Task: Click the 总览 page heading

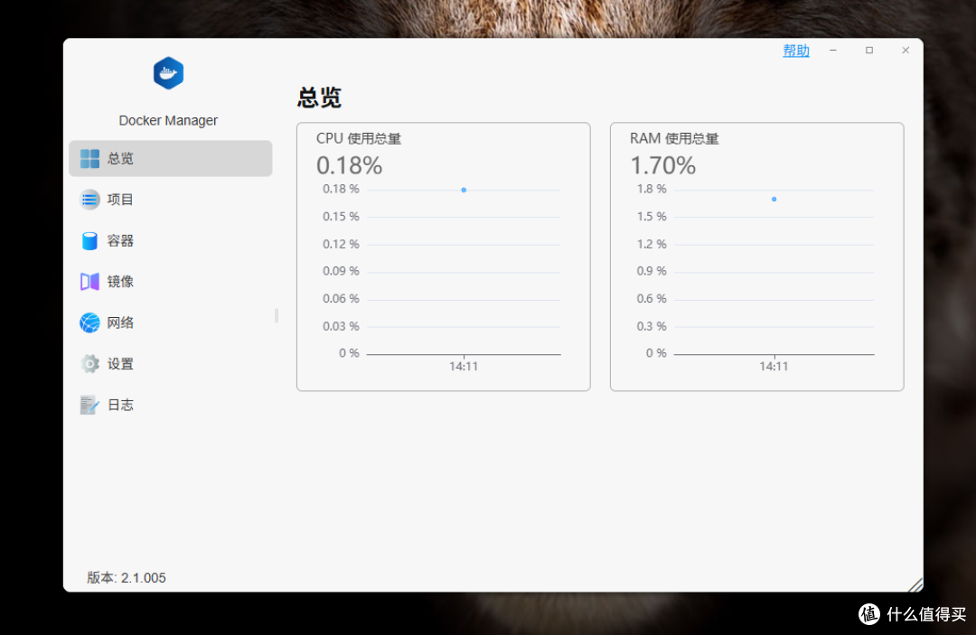Action: click(x=319, y=98)
